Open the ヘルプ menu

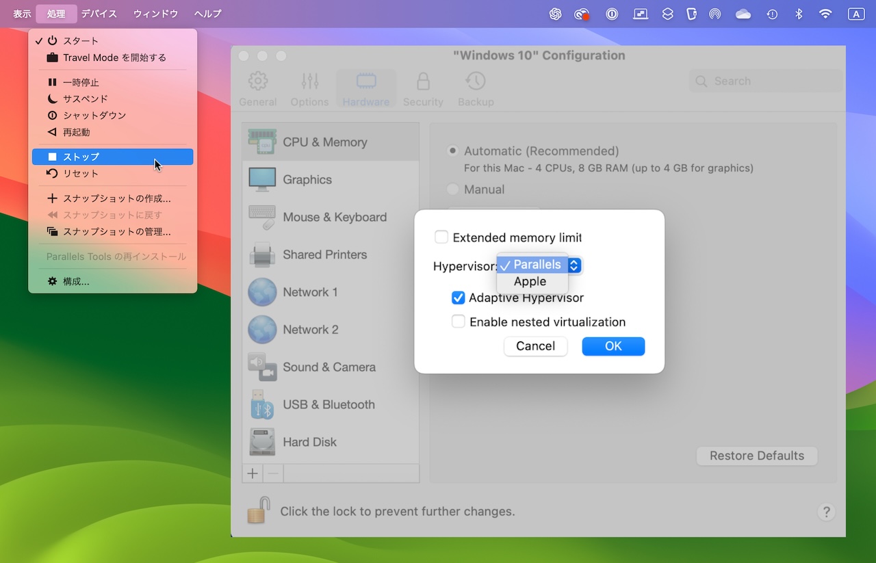pyautogui.click(x=207, y=14)
